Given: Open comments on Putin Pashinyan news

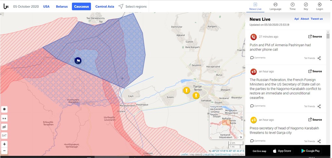Looking at the screenshot, I should click(x=258, y=58).
